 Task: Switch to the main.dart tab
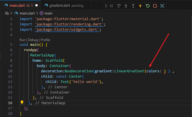click(x=21, y=6)
